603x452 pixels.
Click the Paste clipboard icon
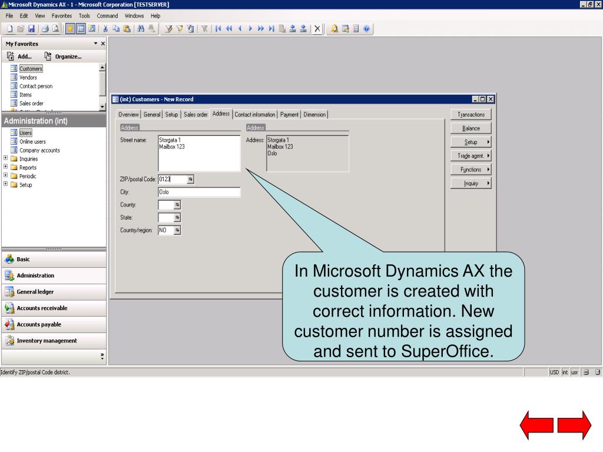(x=127, y=29)
